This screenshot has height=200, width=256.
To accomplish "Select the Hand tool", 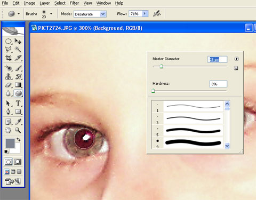I will tap(8, 130).
